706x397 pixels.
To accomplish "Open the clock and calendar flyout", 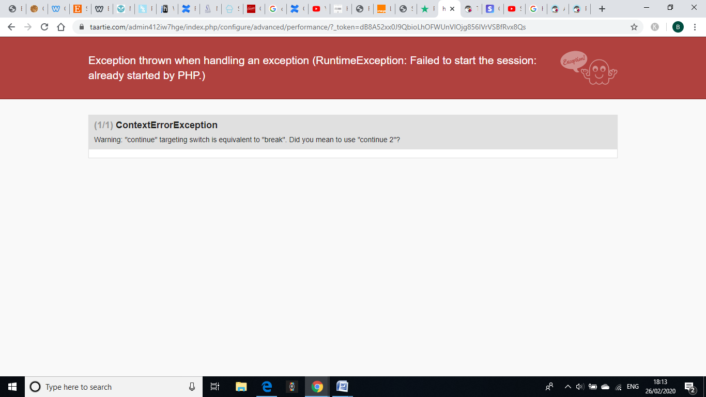I will (x=660, y=387).
